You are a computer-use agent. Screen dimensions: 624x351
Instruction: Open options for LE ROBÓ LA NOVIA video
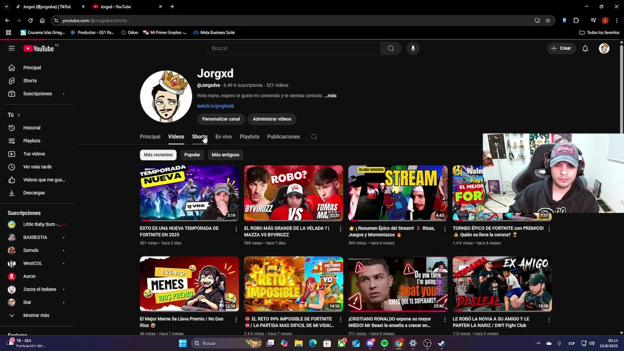[549, 320]
